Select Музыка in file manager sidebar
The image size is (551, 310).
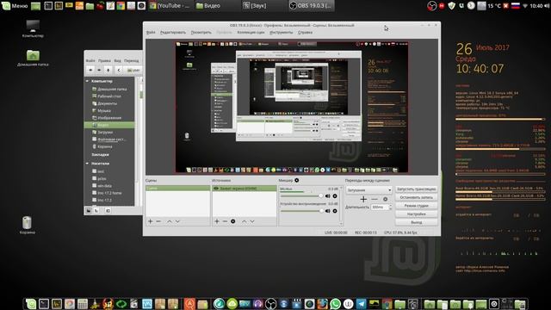tap(104, 111)
